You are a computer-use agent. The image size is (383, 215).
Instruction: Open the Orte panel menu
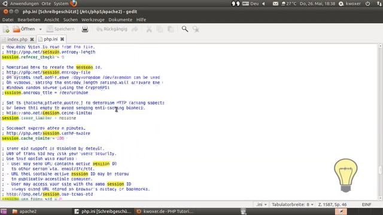coord(46,4)
